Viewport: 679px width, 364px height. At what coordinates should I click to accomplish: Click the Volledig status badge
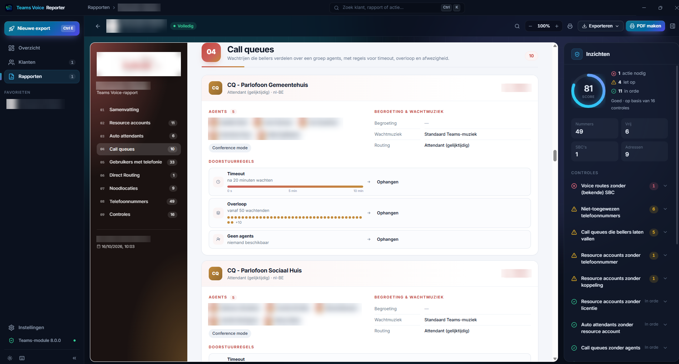point(183,26)
